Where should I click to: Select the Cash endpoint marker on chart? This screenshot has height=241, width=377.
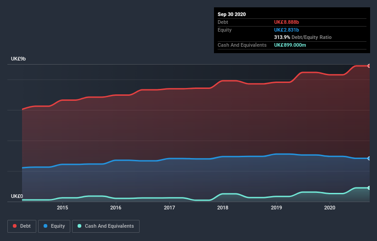(x=369, y=188)
